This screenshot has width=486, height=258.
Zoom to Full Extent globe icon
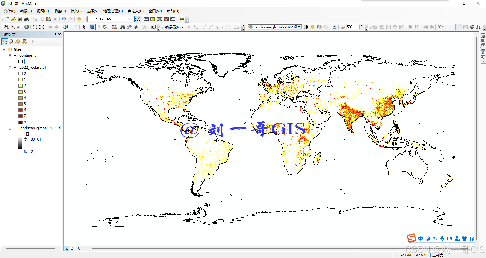27,27
